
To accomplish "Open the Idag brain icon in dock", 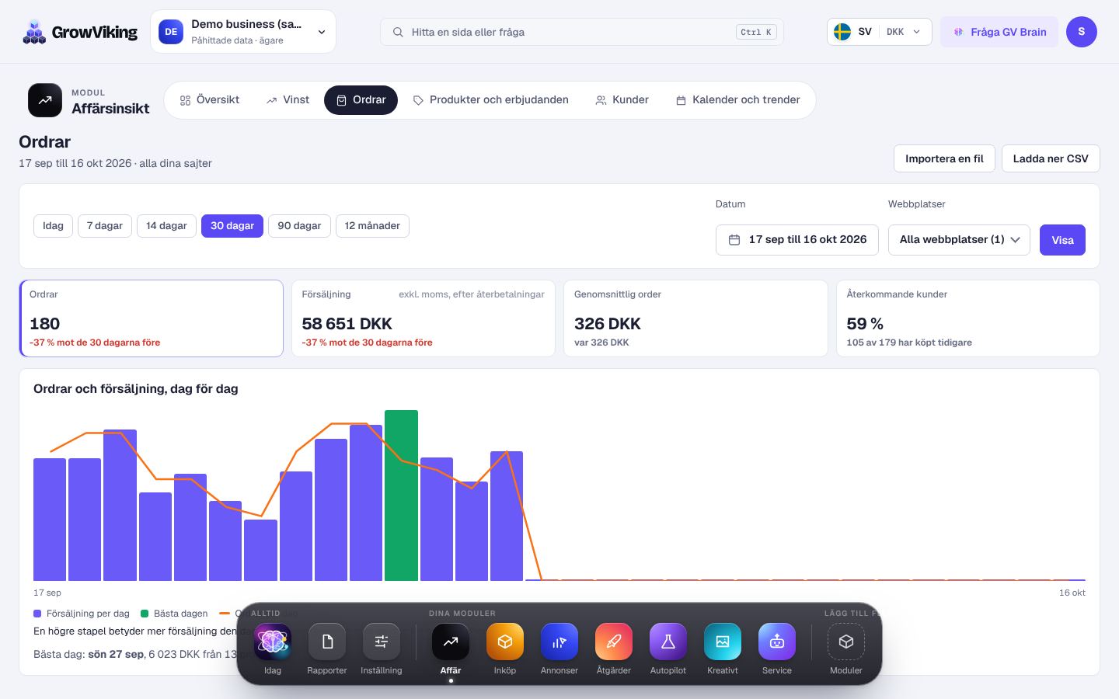I will coord(273,642).
